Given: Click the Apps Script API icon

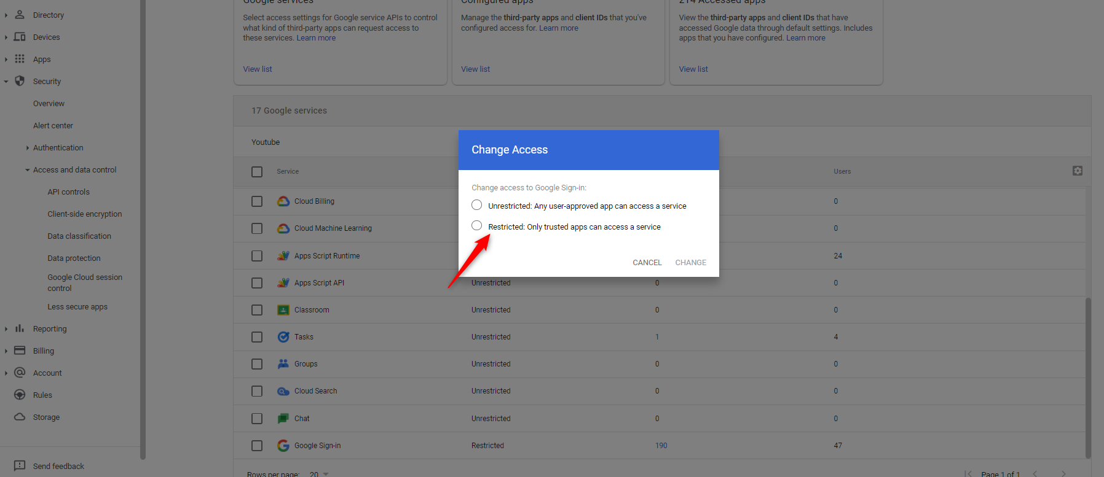Looking at the screenshot, I should click(283, 282).
